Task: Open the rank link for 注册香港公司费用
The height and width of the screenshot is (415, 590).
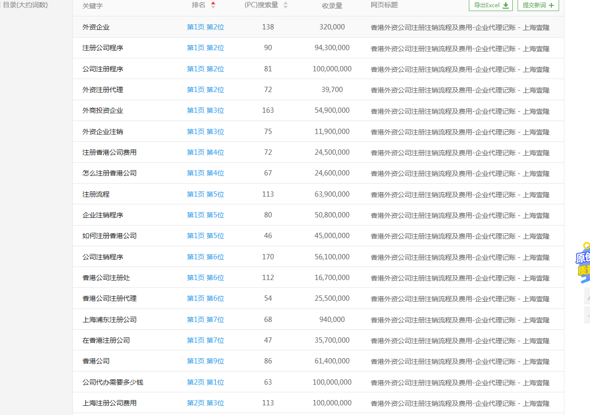Action: [205, 152]
